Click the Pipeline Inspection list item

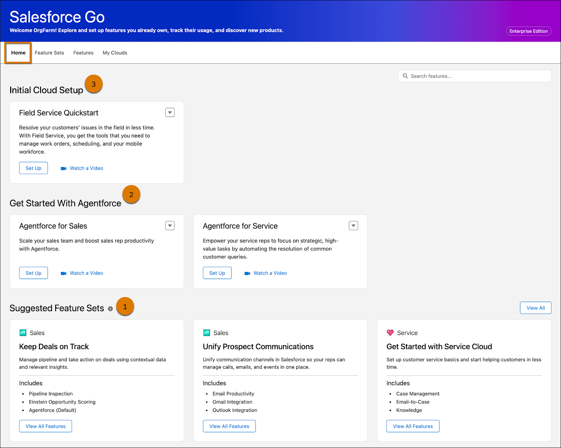pyautogui.click(x=51, y=394)
